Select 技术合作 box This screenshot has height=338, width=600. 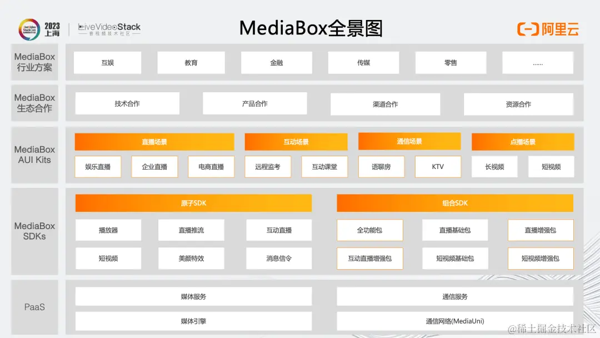pos(127,103)
